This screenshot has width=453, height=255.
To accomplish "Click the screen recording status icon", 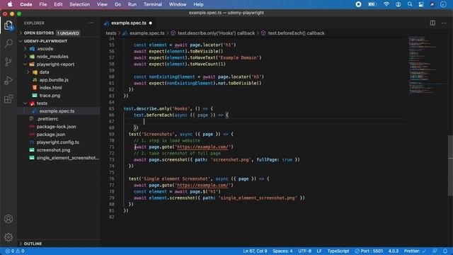I will pos(358,4).
